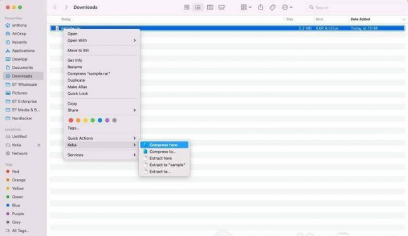Switch to list view
This screenshot has width=408, height=236.
[x=198, y=8]
